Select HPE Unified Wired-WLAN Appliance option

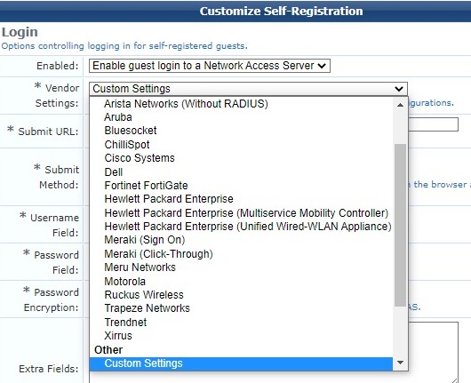pyautogui.click(x=241, y=227)
